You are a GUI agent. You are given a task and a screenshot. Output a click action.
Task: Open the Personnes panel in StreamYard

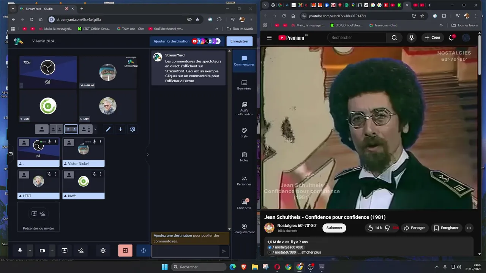point(244,181)
